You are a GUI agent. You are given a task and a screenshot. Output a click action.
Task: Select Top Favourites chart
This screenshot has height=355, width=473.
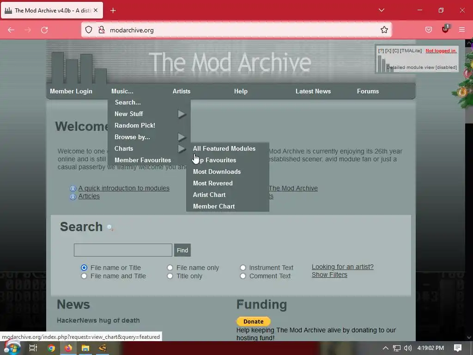[214, 160]
